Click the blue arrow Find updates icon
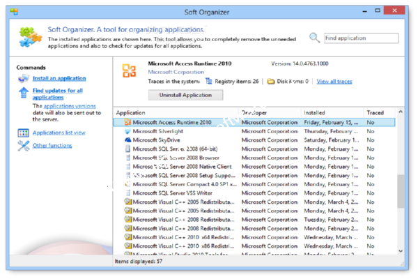Image resolution: width=418 pixels, height=279 pixels. pos(24,93)
